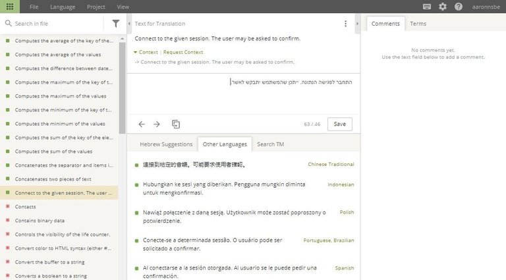506x280 pixels.
Task: Click the Save button
Action: (x=339, y=124)
